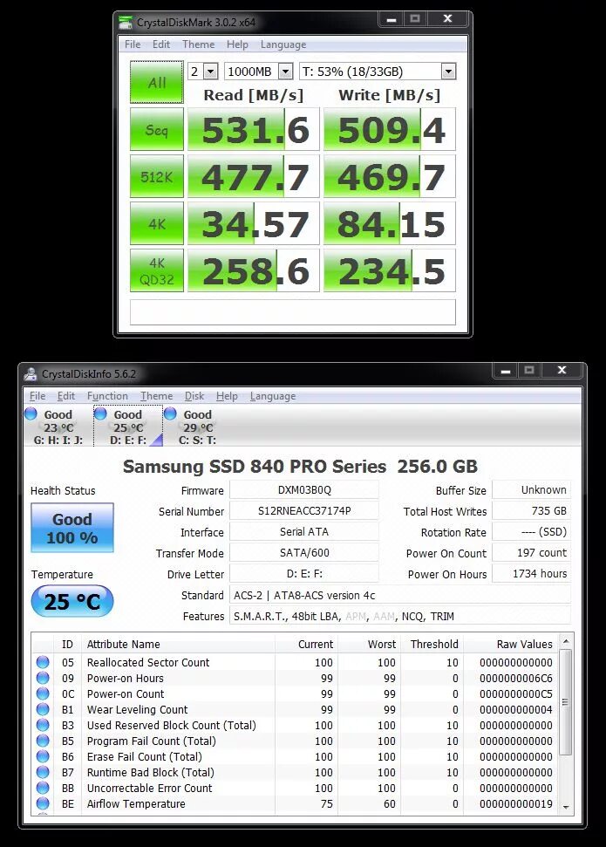Click the CrystalDiskMark app icon in title bar

click(126, 22)
